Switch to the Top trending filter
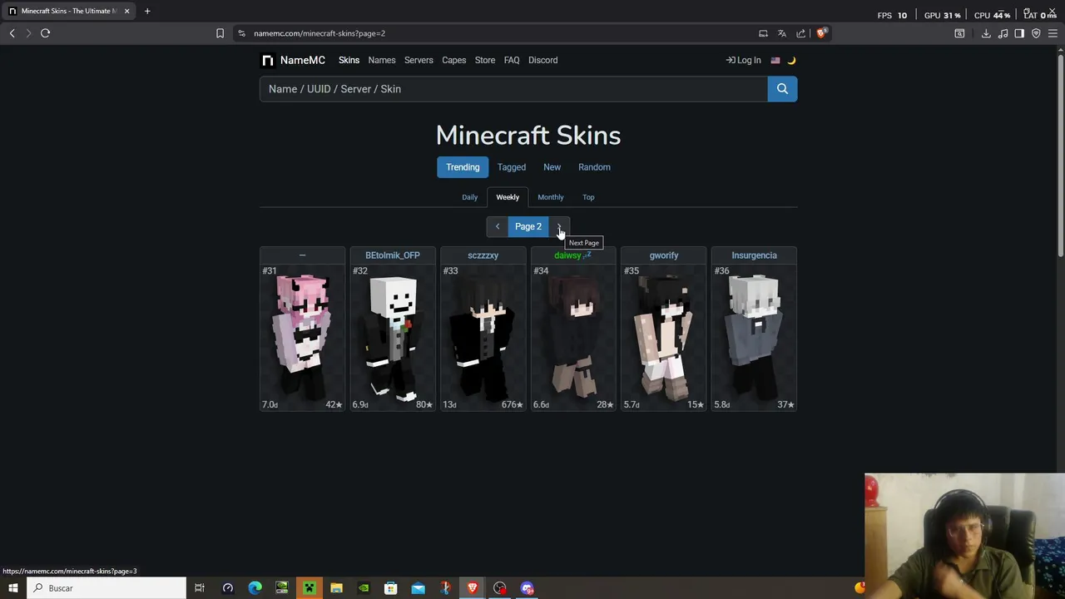Viewport: 1065px width, 599px height. click(x=588, y=197)
